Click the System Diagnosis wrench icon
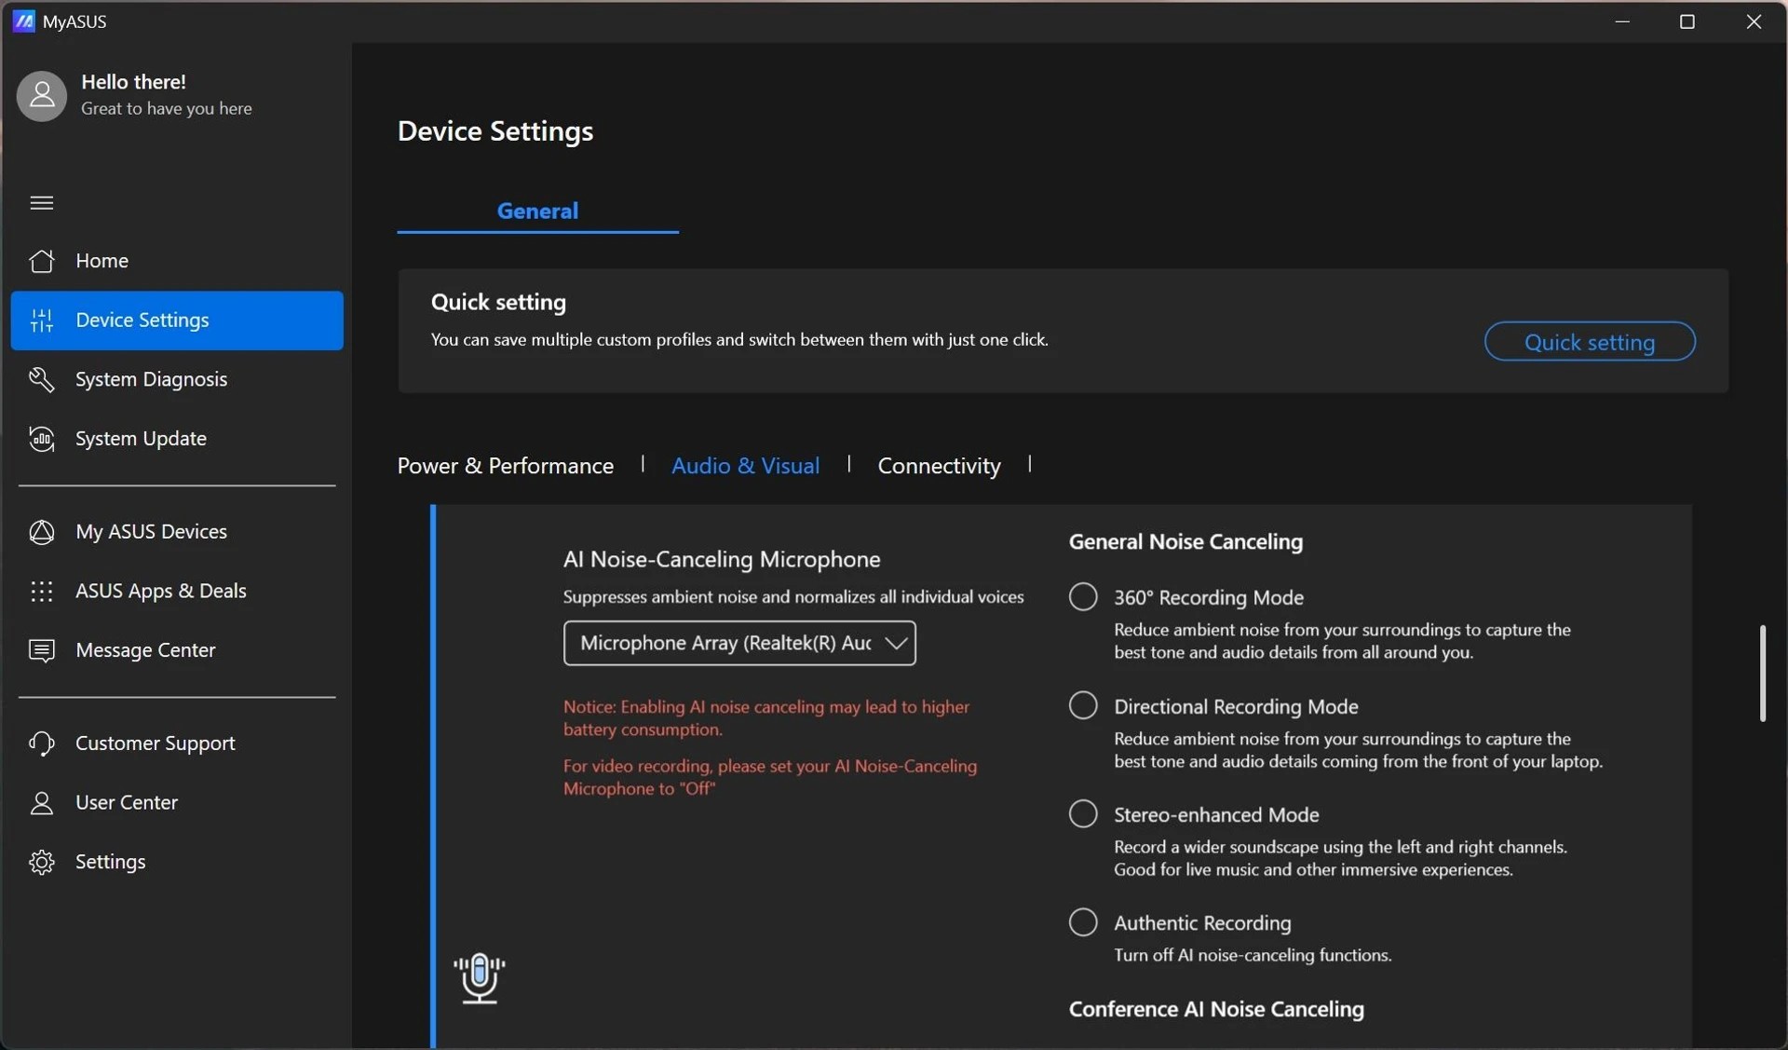 click(42, 379)
